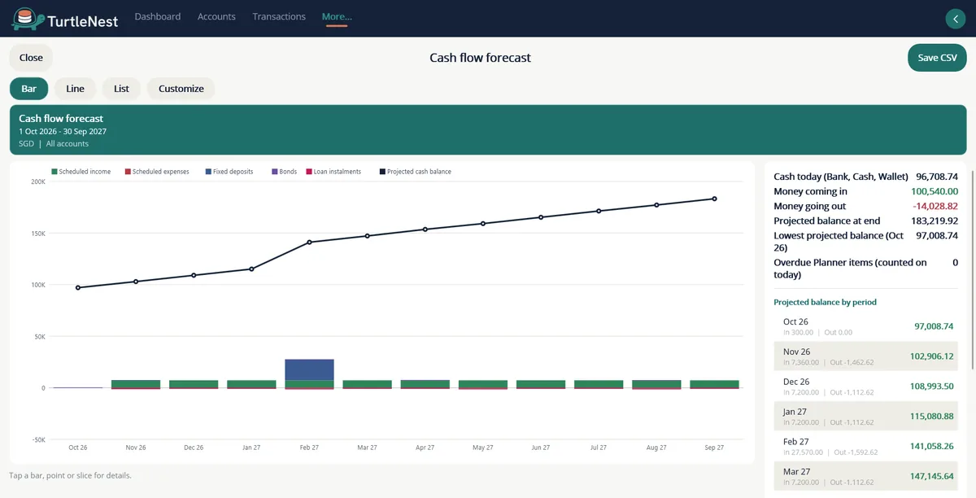Toggle Loan instalments series in legend
This screenshot has height=498, width=976.
(x=333, y=172)
